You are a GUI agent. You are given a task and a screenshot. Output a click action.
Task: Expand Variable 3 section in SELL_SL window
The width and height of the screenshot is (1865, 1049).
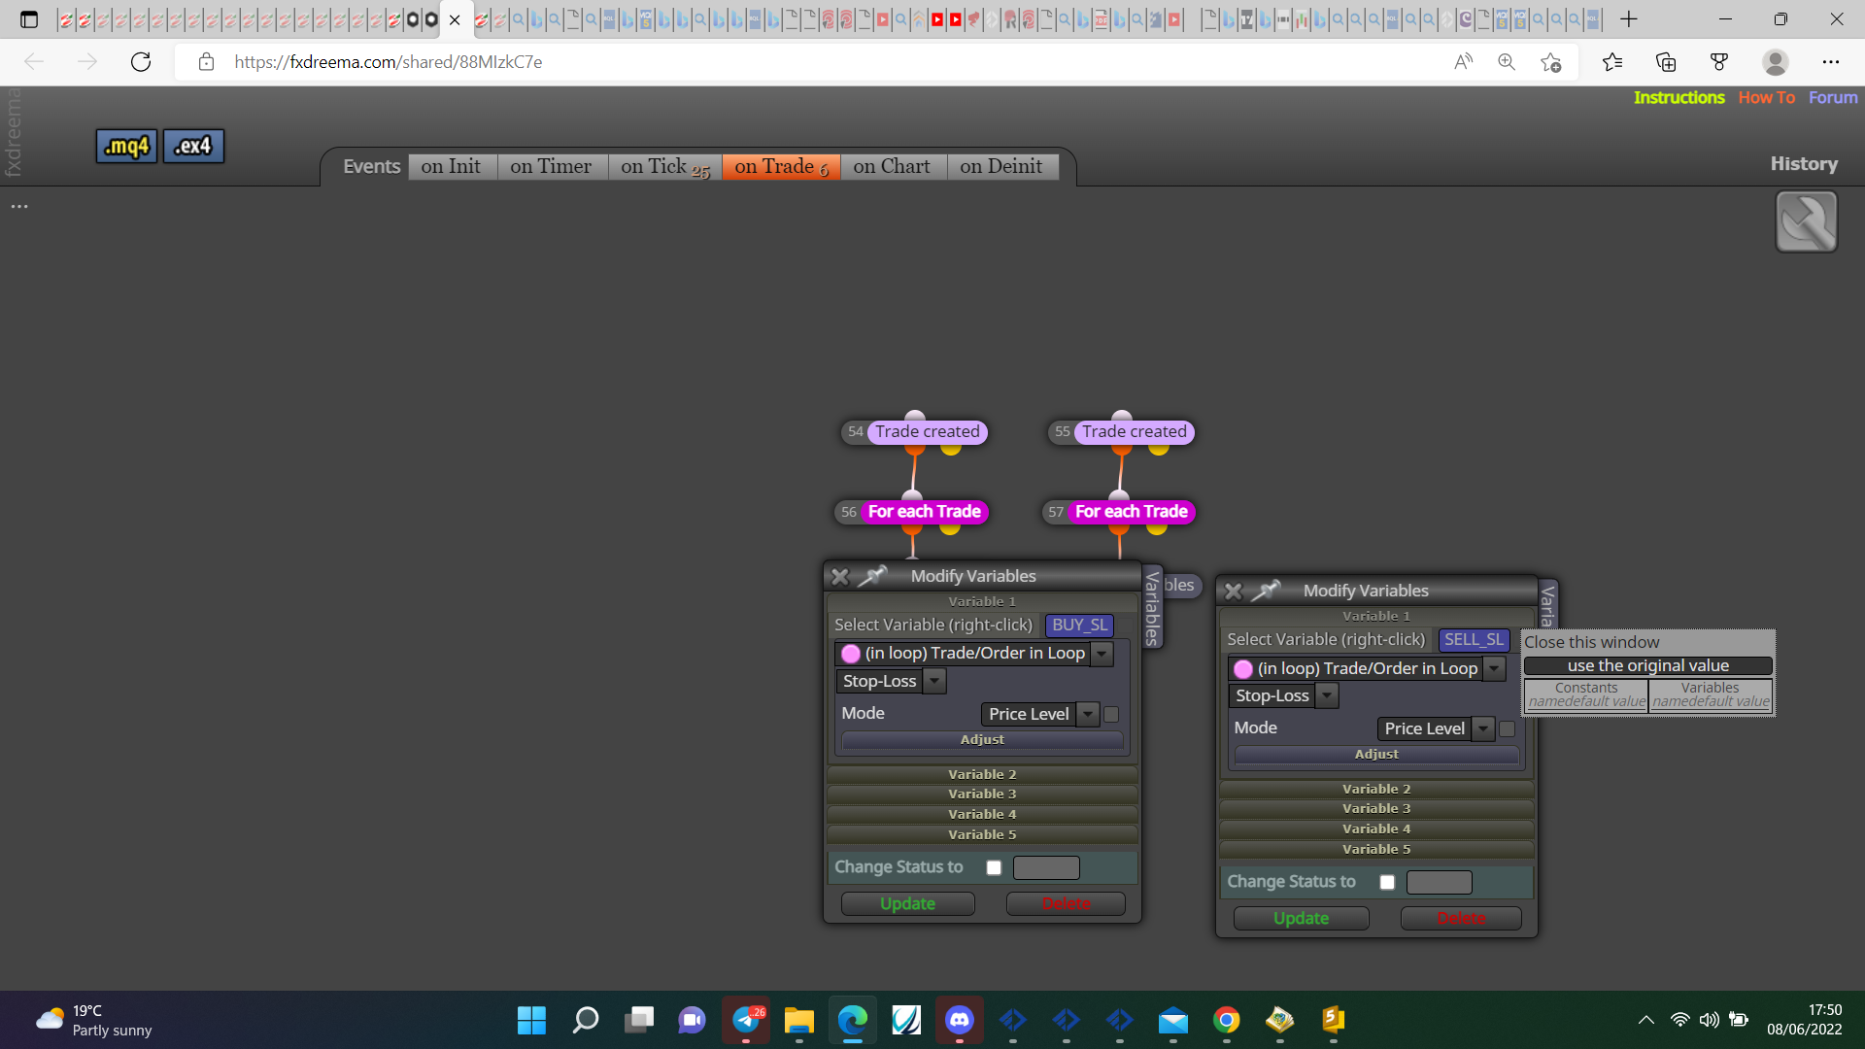click(1376, 808)
